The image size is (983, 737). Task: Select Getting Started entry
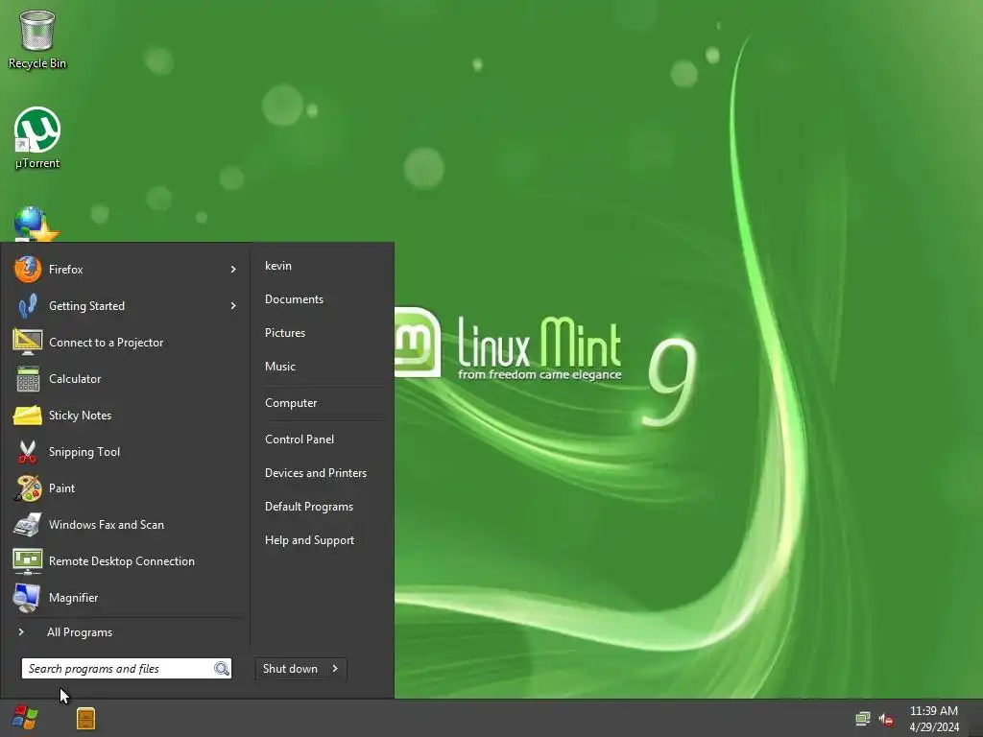point(126,306)
